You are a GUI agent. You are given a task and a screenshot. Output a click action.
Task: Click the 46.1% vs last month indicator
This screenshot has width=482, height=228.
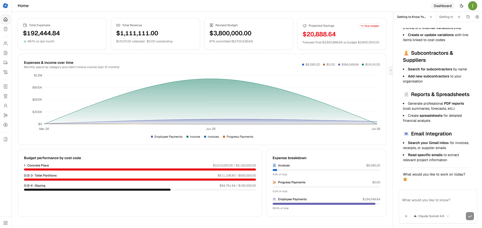(x=39, y=41)
